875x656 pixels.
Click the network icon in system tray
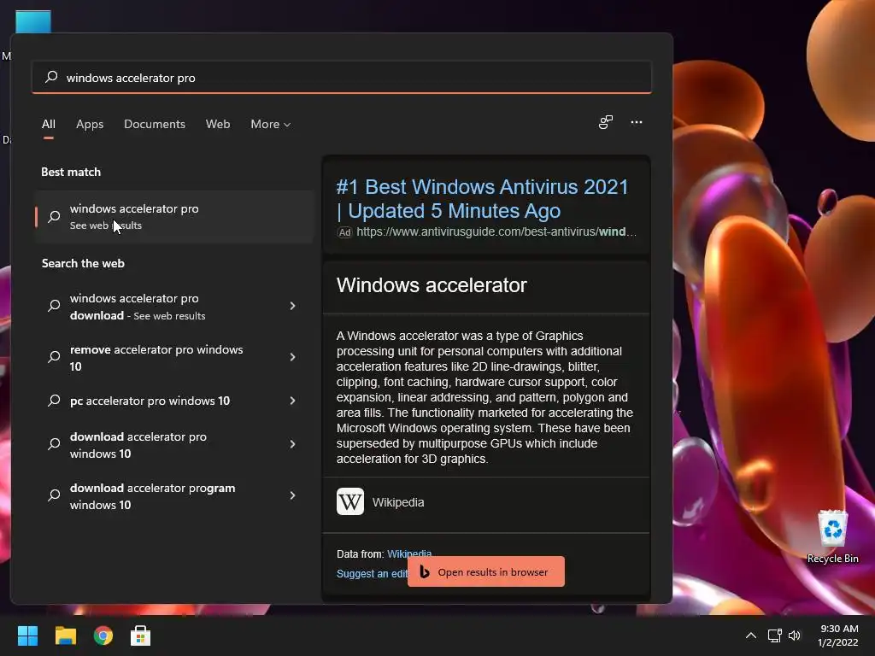[x=774, y=635]
